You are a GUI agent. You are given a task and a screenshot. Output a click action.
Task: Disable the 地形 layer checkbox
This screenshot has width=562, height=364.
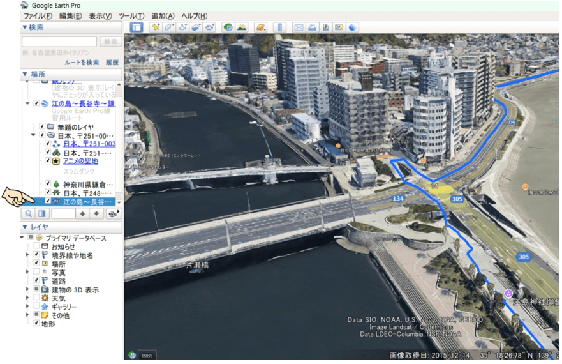point(36,324)
